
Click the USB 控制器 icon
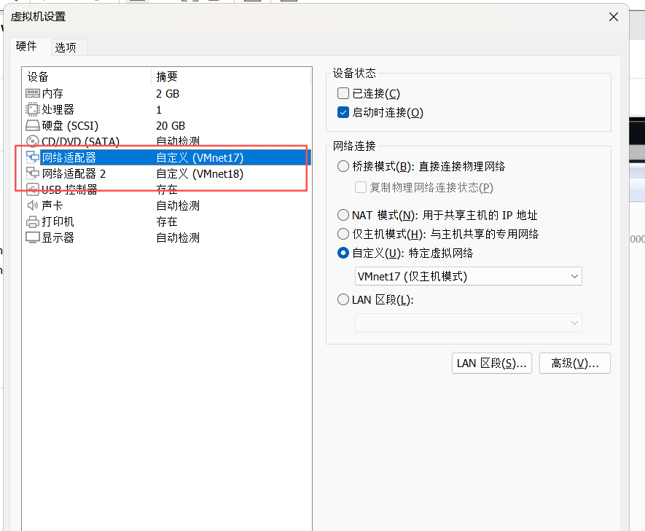point(33,189)
